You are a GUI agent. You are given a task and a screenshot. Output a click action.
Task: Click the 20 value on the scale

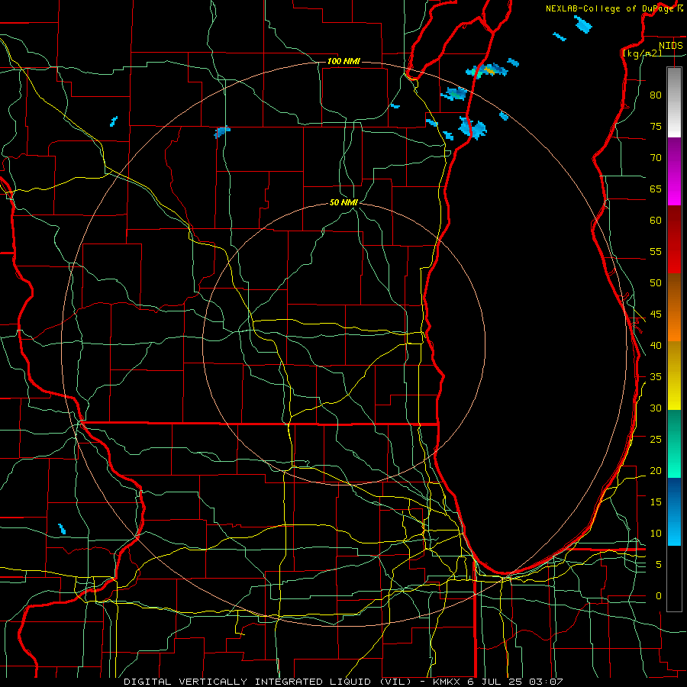pyautogui.click(x=656, y=470)
